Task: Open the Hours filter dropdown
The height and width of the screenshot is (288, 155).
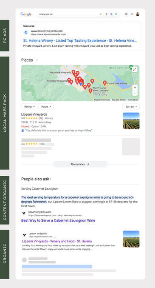Action: point(46,107)
